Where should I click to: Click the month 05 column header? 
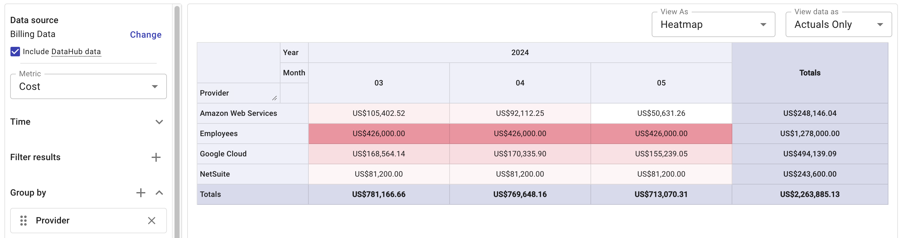point(661,83)
